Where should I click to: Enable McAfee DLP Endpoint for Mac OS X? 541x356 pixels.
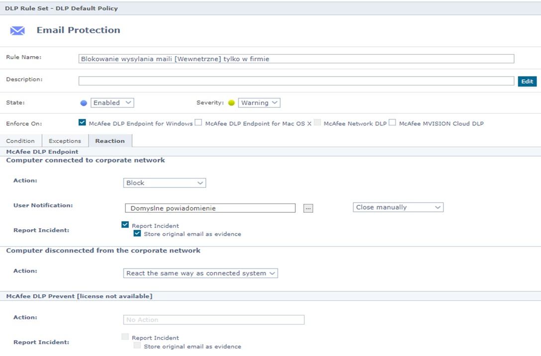click(198, 123)
